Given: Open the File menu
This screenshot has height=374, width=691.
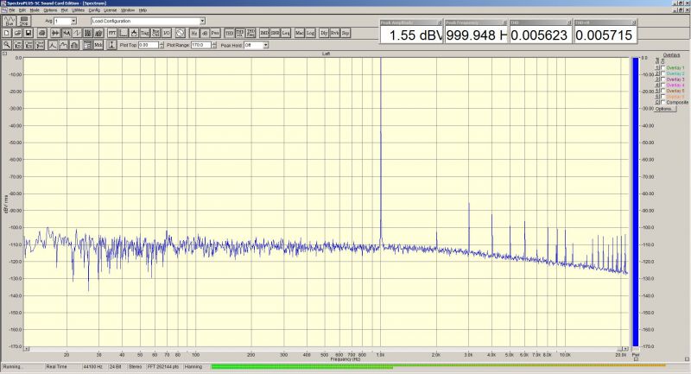Looking at the screenshot, I should pos(12,10).
